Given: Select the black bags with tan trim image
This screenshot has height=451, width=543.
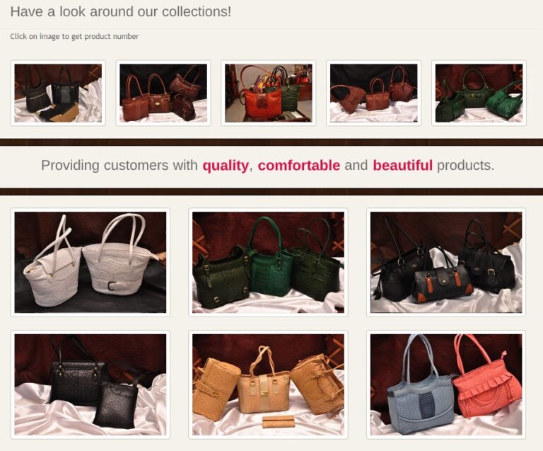Looking at the screenshot, I should coord(446,263).
